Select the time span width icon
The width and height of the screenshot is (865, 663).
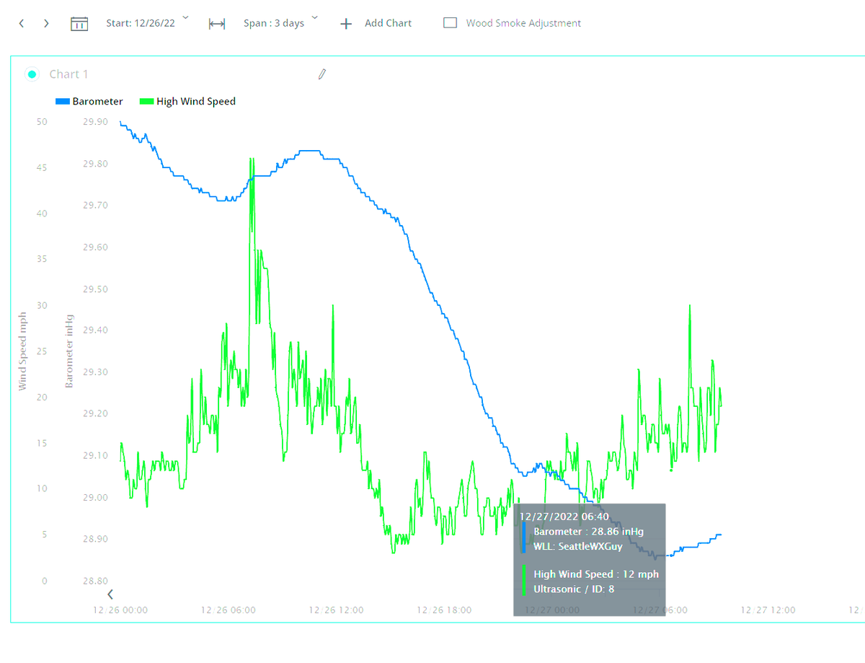(216, 22)
